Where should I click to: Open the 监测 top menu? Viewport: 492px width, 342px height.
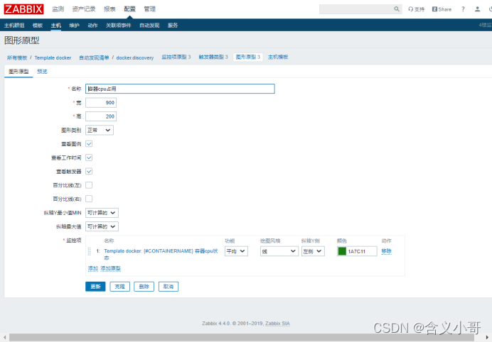tap(58, 9)
